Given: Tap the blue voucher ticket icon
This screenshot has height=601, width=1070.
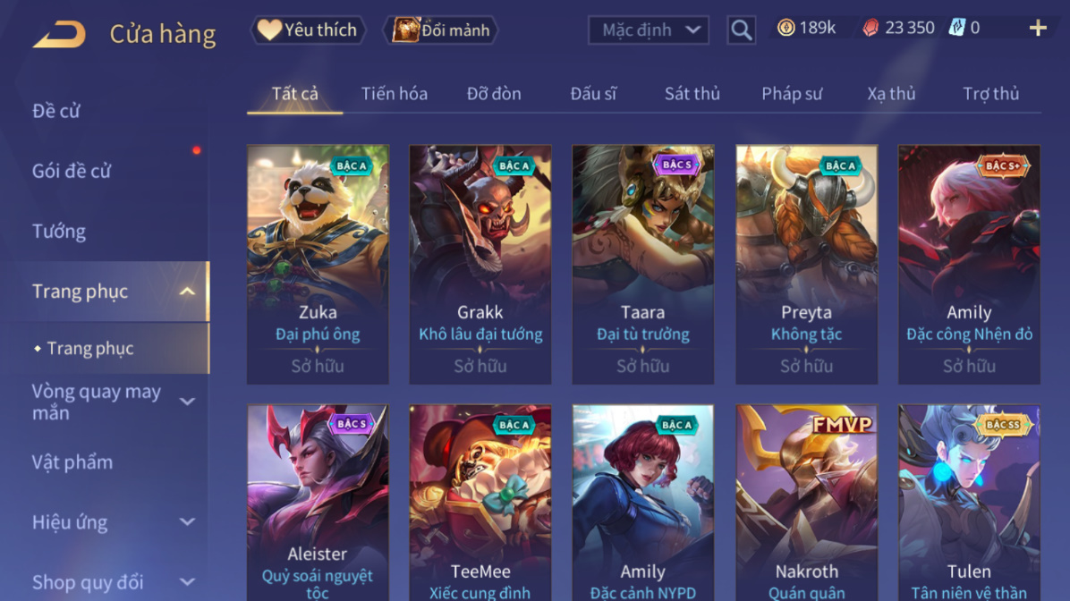Looking at the screenshot, I should click(x=957, y=28).
